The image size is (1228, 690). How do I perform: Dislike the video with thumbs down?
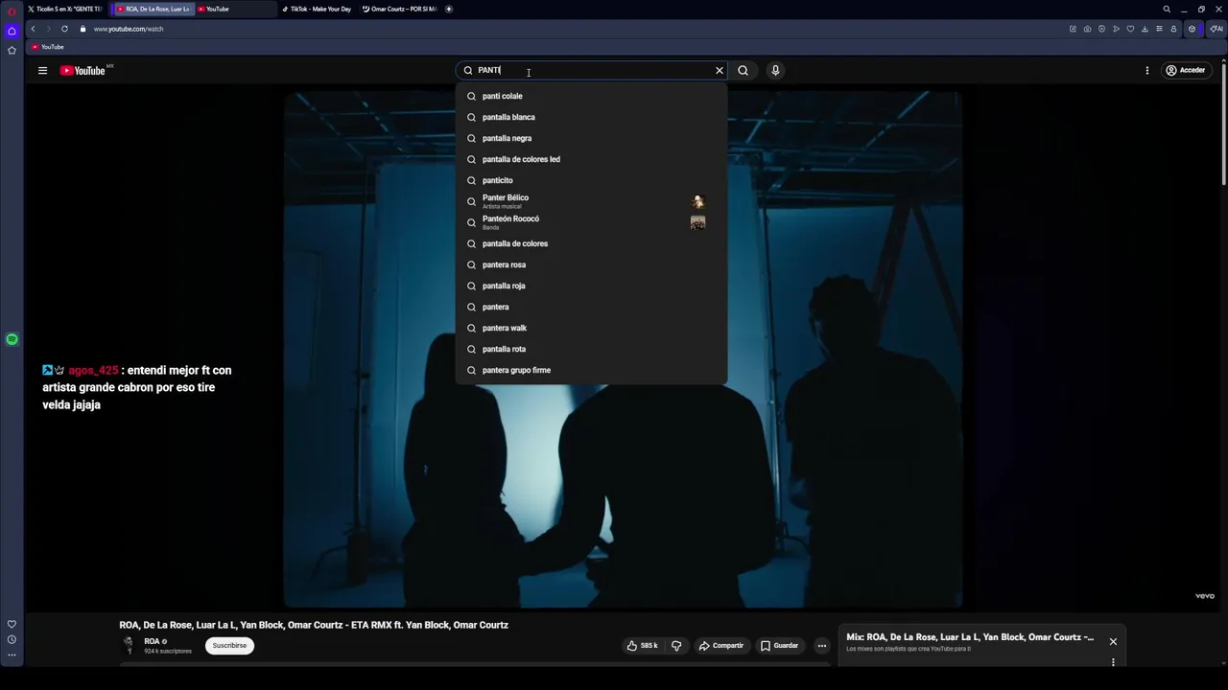tap(676, 645)
